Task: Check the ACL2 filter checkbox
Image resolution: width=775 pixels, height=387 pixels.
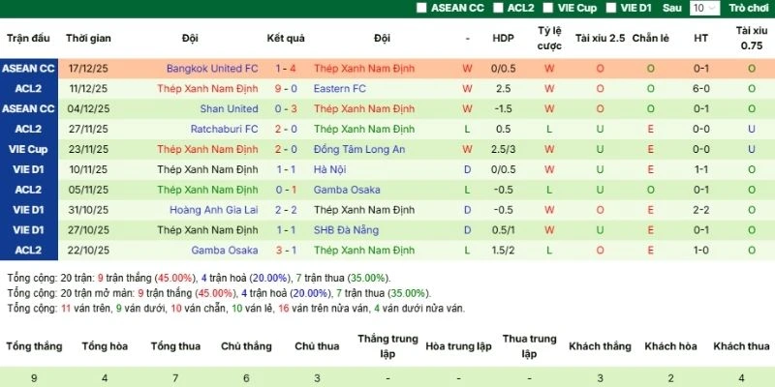Action: (x=499, y=8)
